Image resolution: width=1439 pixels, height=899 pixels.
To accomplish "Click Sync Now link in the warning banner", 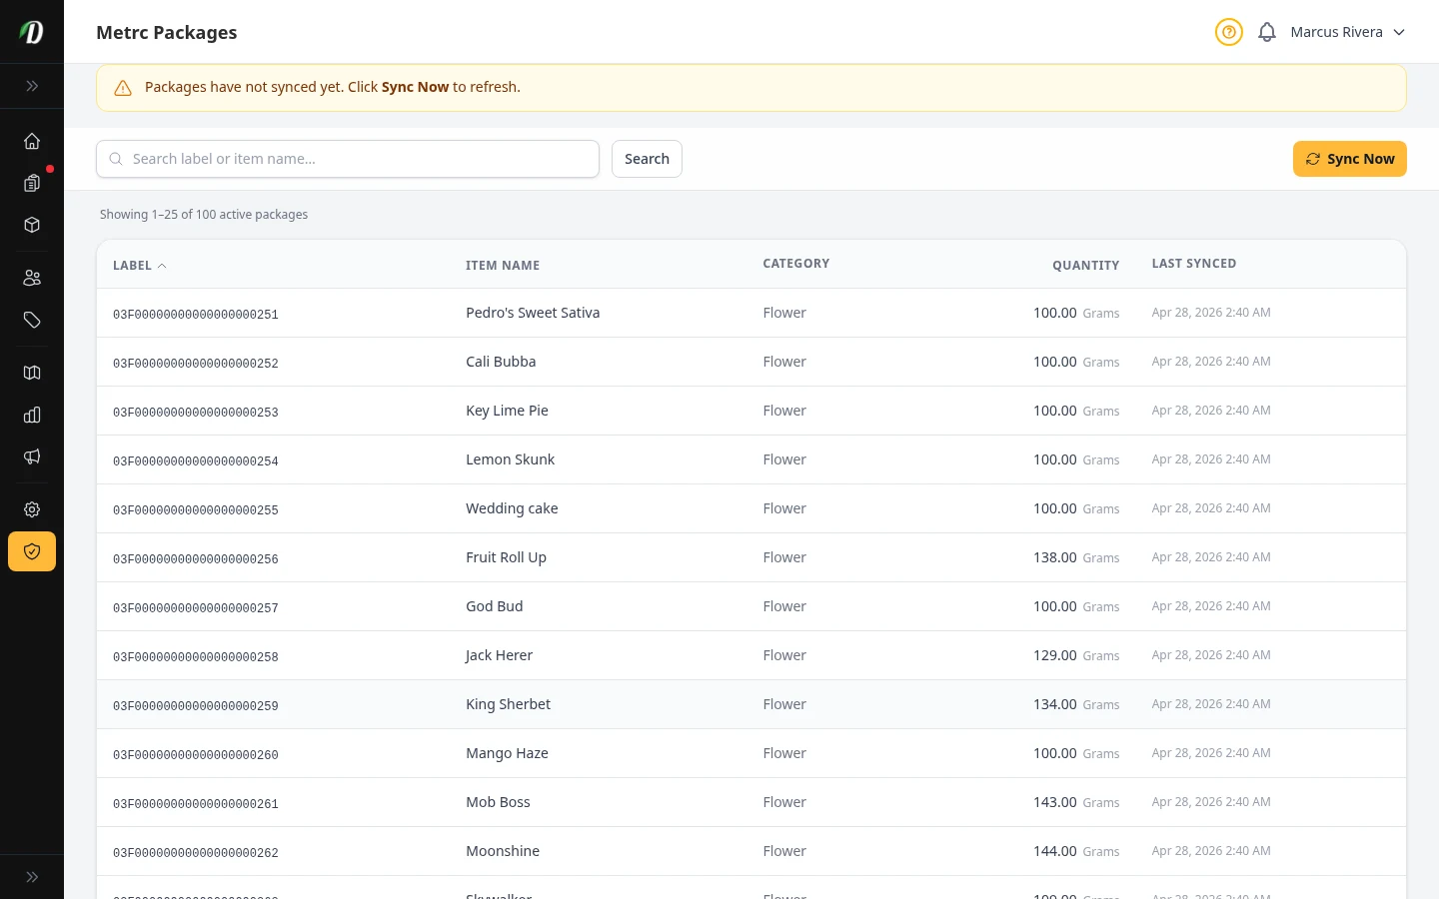I will click(x=415, y=87).
